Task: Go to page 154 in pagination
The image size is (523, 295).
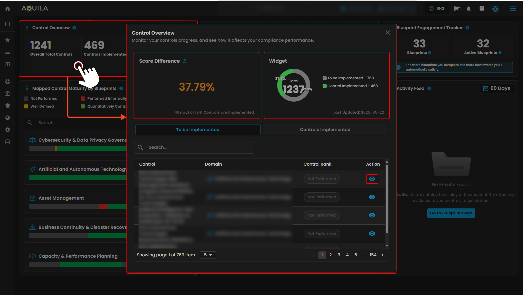Action: pos(373,255)
